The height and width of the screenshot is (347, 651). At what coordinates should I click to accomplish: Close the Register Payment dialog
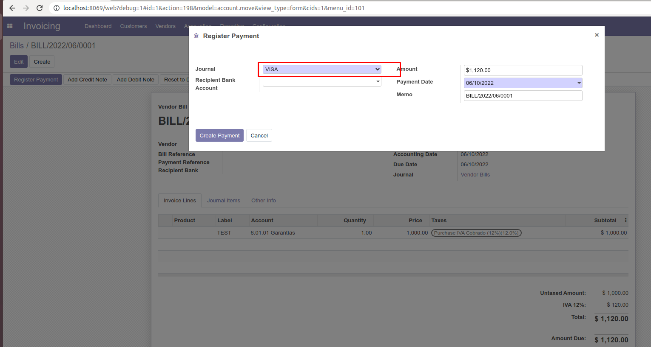(x=597, y=35)
